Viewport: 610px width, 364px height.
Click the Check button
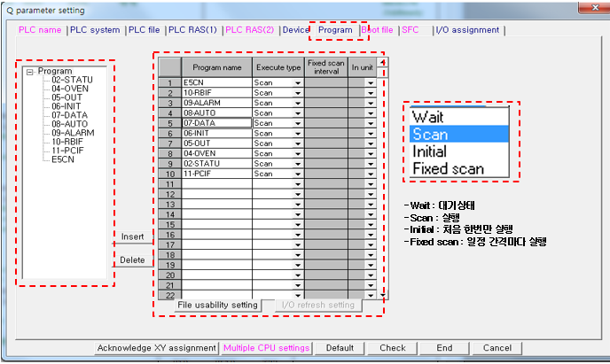click(x=393, y=348)
